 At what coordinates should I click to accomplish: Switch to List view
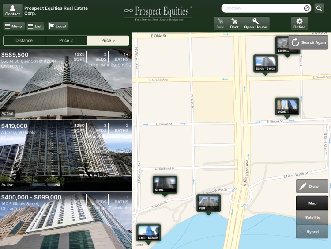pyautogui.click(x=35, y=26)
